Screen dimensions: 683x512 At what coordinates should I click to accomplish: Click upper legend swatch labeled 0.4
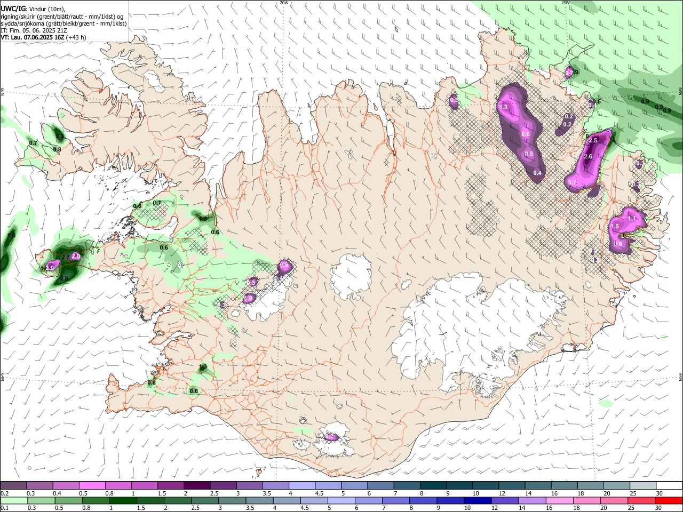[66, 486]
